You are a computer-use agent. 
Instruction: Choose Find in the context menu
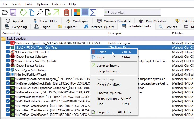[114, 104]
